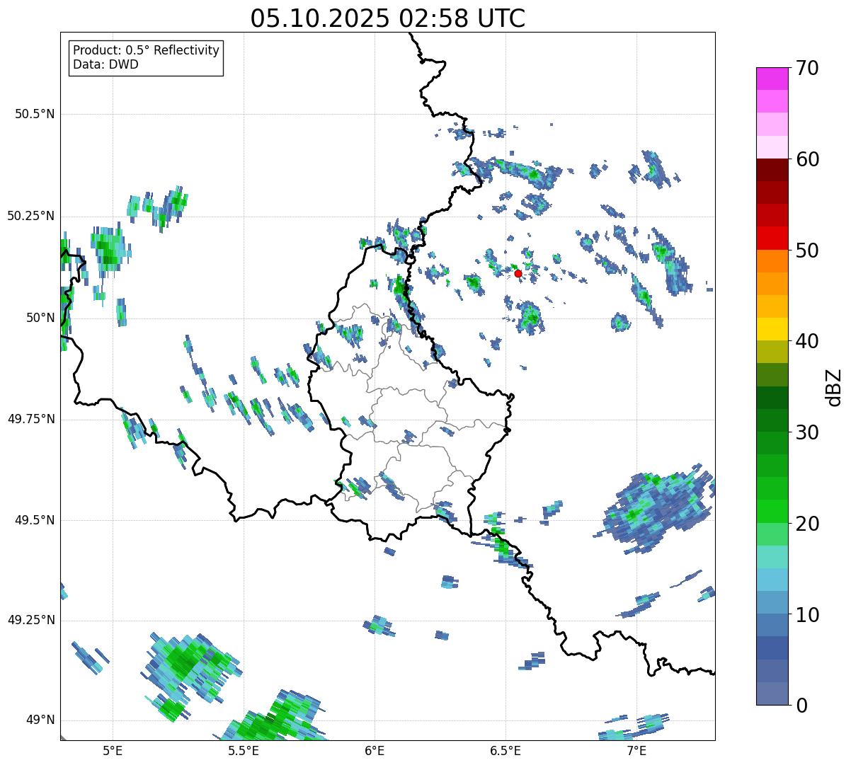Click the yellow colorbar segment just above 40 dBZ

coord(772,329)
